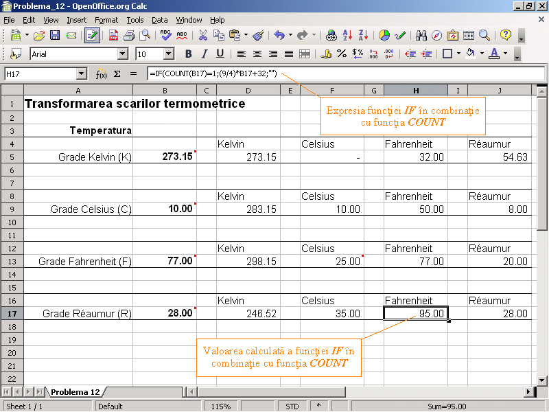Expand the Arial font name dropdown
549x412 pixels.
[123, 54]
